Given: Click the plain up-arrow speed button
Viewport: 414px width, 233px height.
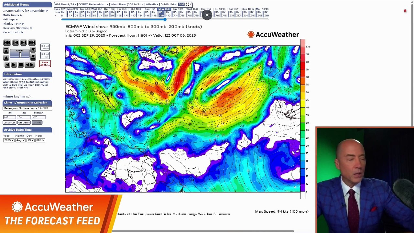Looking at the screenshot, I should (6, 58).
